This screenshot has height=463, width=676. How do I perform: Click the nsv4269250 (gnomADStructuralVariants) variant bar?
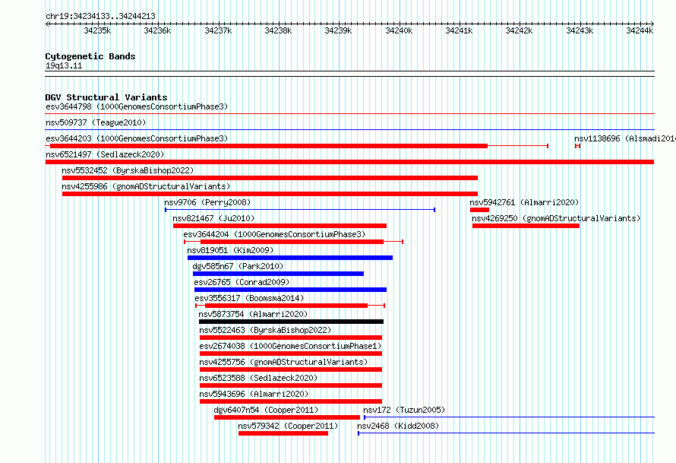526,226
